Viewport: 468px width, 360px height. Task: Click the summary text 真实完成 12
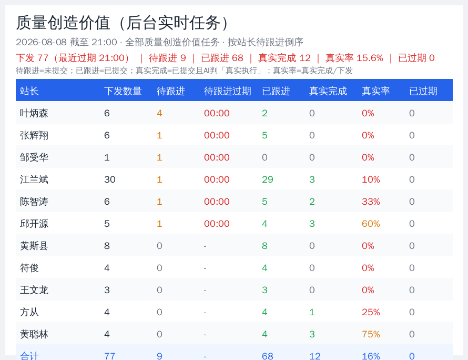pos(284,58)
